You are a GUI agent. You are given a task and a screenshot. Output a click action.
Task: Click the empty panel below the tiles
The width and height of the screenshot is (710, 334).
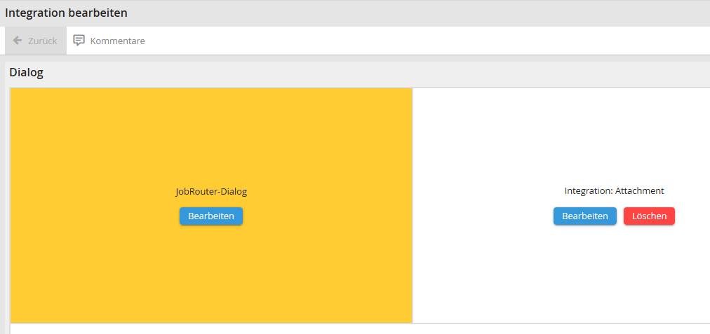click(x=351, y=329)
